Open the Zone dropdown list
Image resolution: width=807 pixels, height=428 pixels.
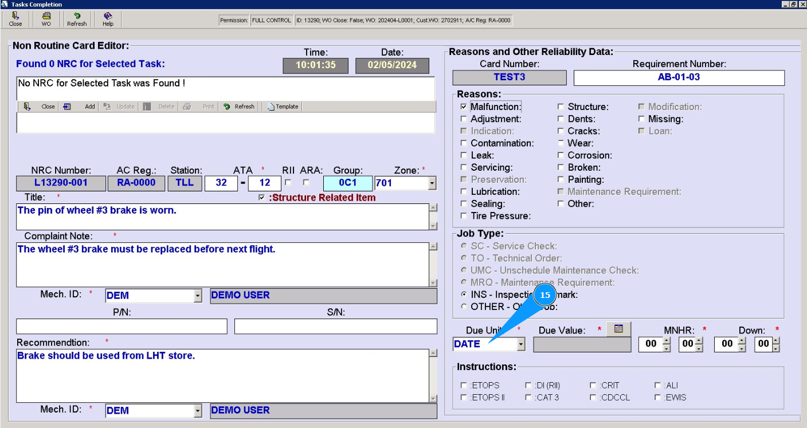432,183
